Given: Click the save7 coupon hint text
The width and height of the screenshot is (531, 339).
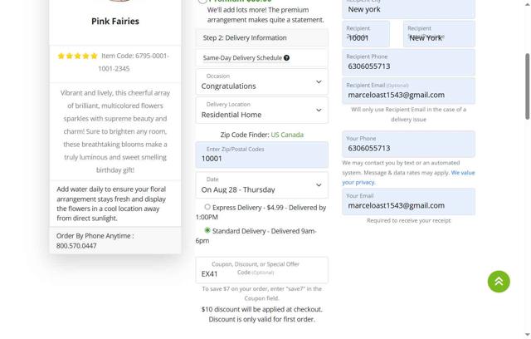Looking at the screenshot, I should (x=262, y=293).
